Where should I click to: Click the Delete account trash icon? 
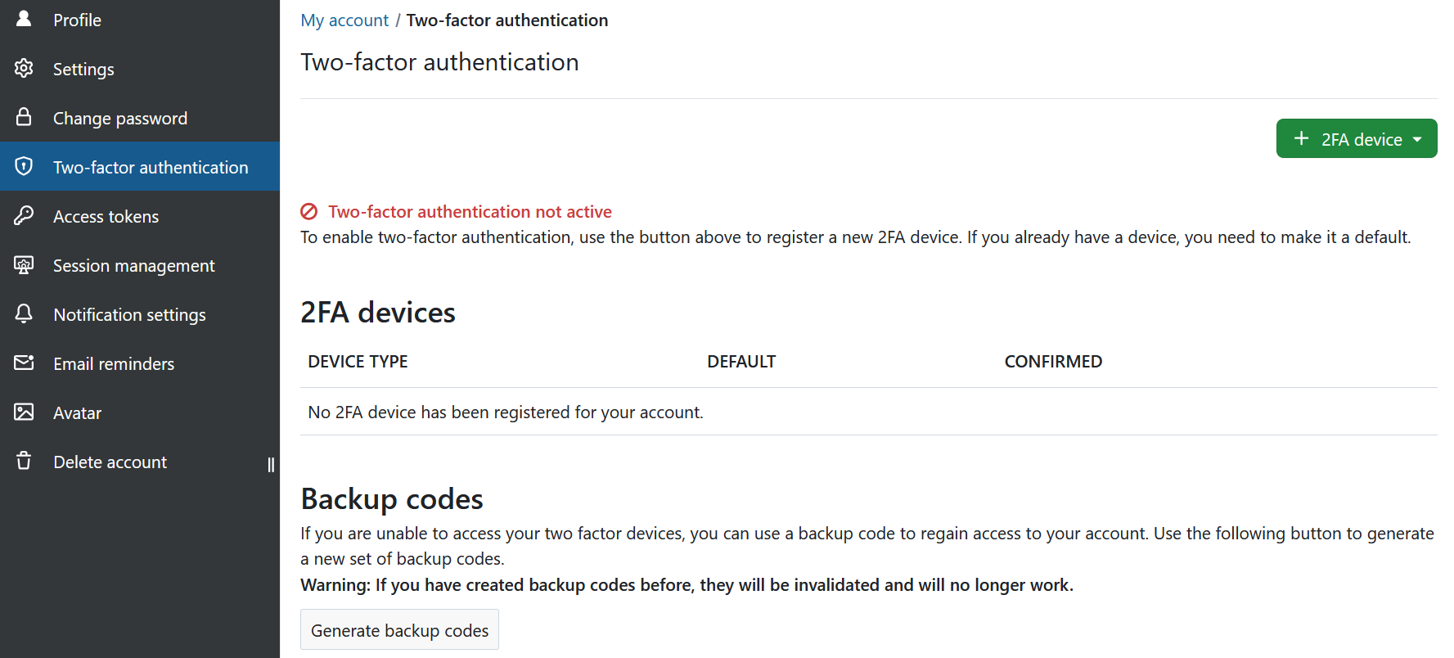[x=24, y=461]
